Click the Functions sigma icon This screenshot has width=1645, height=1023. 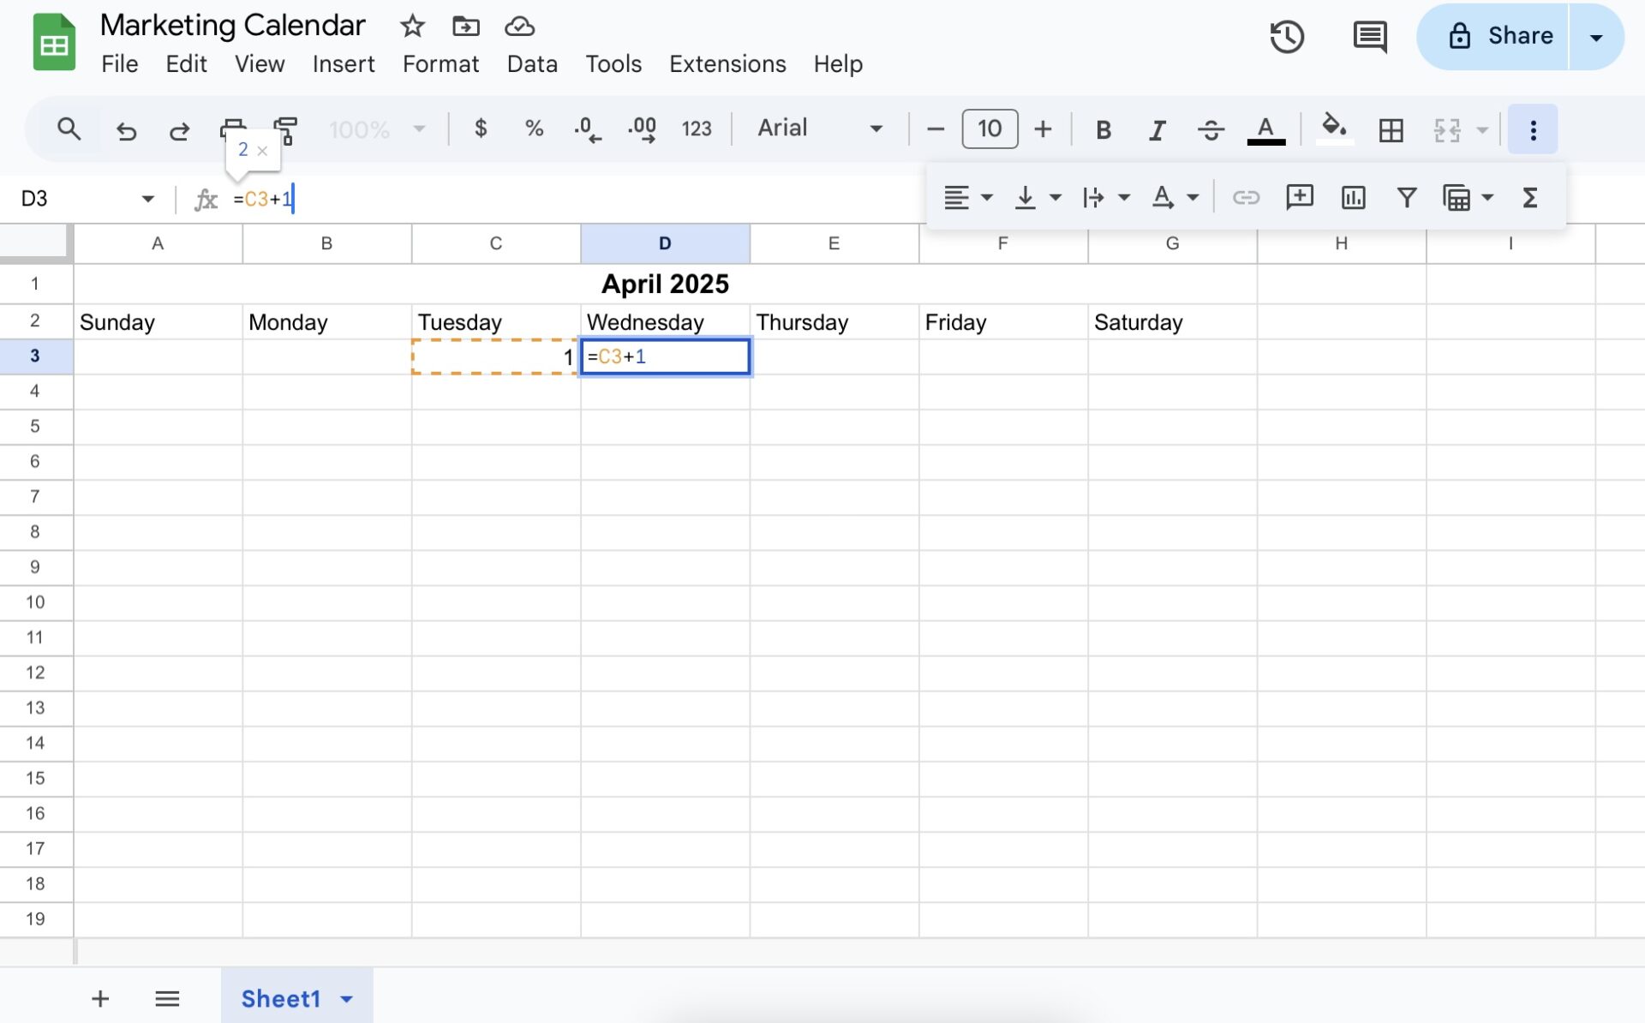(x=1530, y=198)
